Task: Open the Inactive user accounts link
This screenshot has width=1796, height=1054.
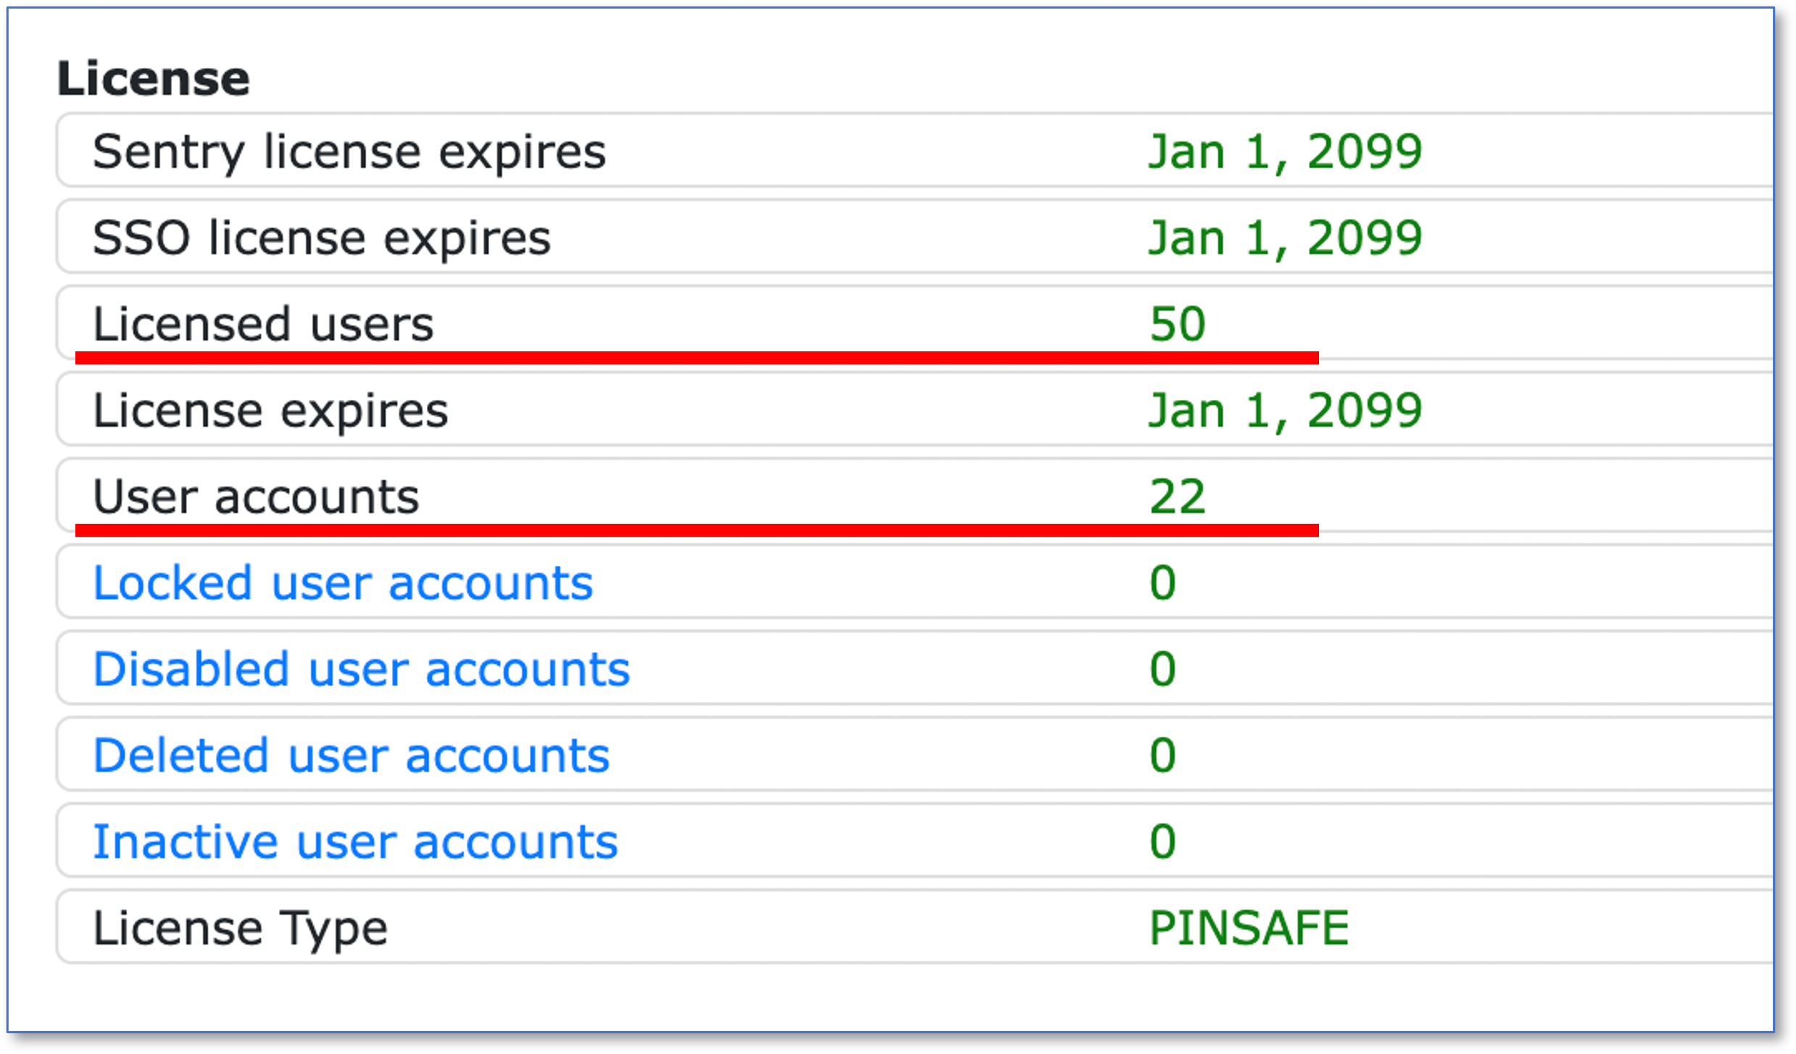Action: coord(355,842)
